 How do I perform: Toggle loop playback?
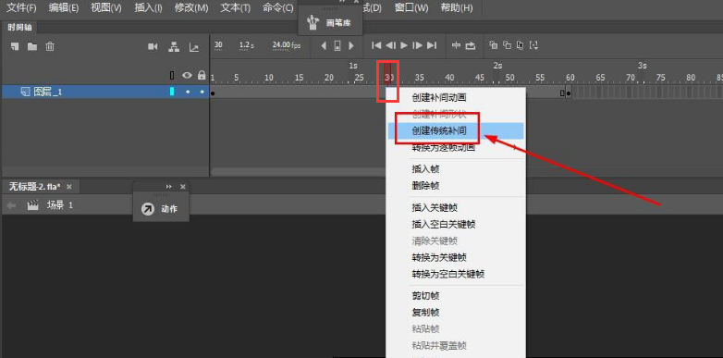[471, 45]
